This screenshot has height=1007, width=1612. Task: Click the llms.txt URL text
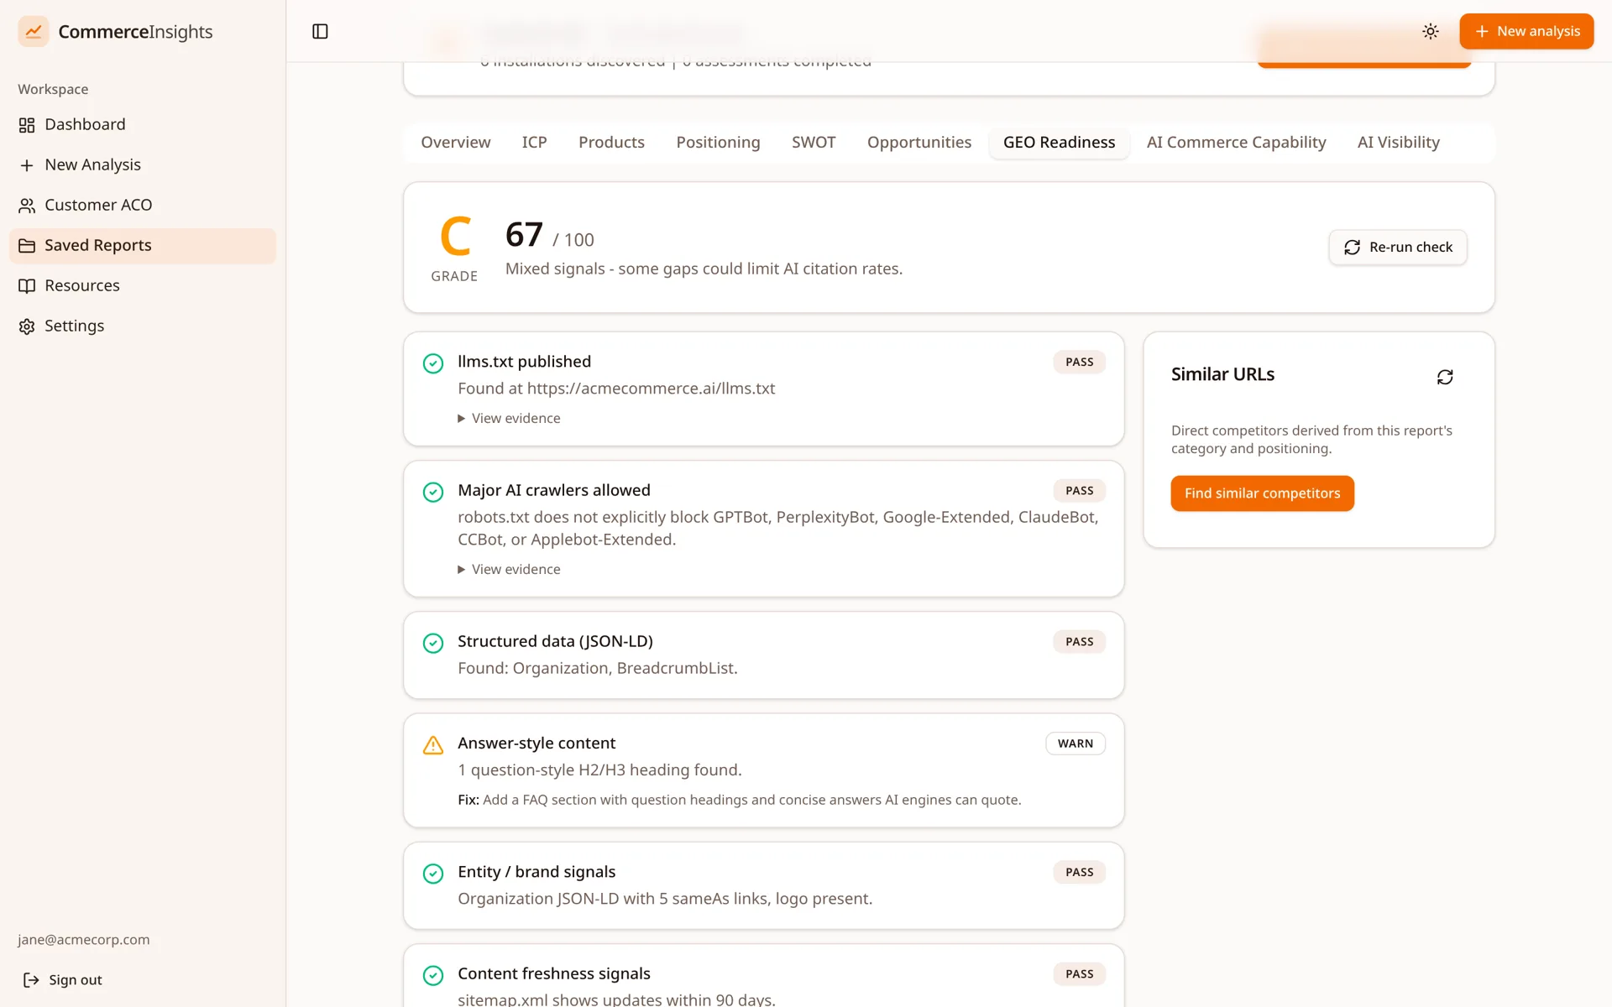pyautogui.click(x=651, y=389)
